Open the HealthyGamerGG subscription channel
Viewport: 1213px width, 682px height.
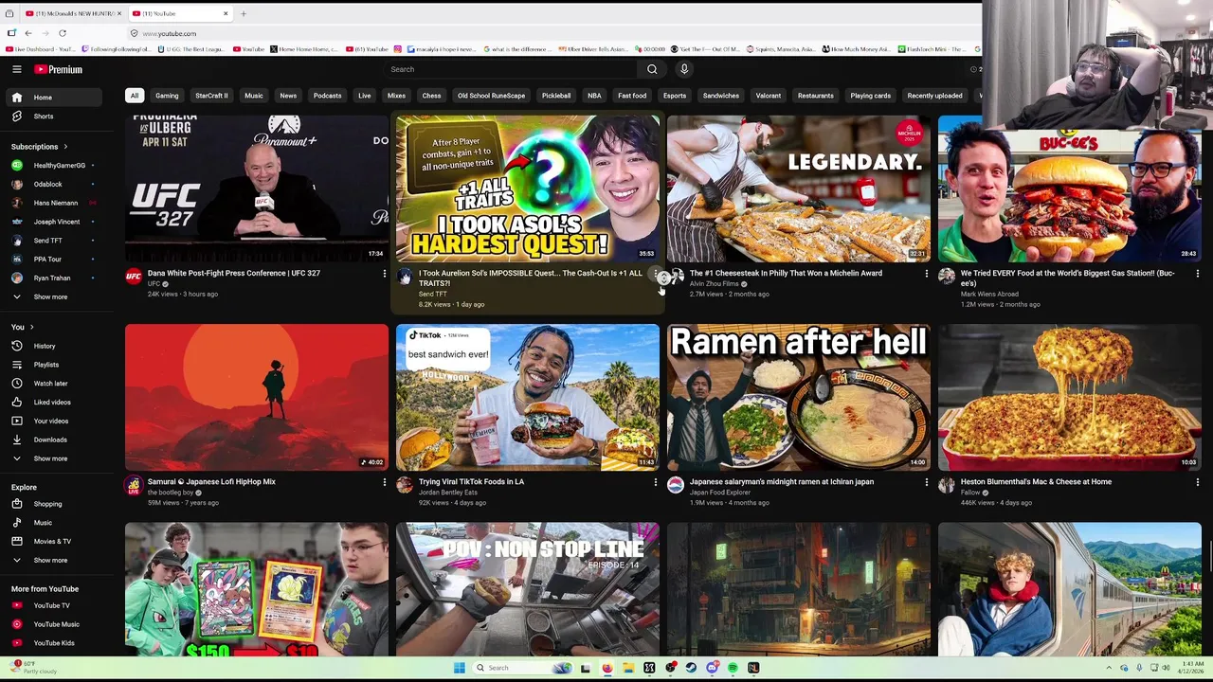pos(53,165)
